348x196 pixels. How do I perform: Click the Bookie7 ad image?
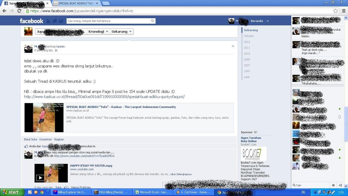tap(254, 154)
